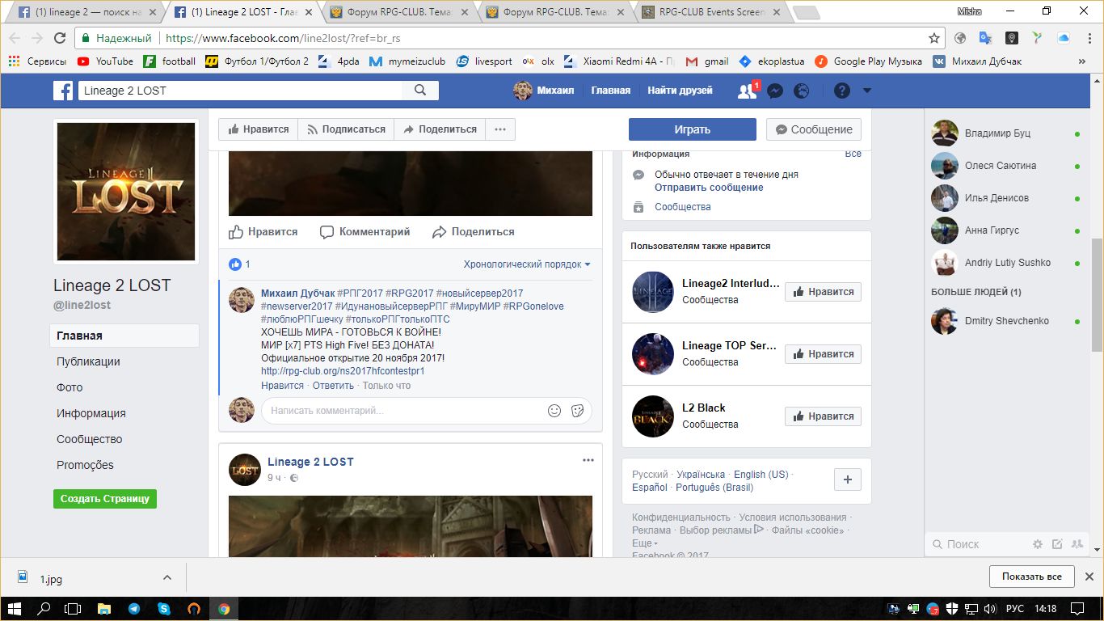1104x621 pixels.
Task: Open Хронологический порядок sorting dropdown
Action: pos(527,264)
